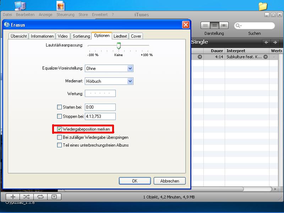The height and width of the screenshot is (213, 284).
Task: Enable the Starten bei checkbox
Action: click(x=59, y=107)
